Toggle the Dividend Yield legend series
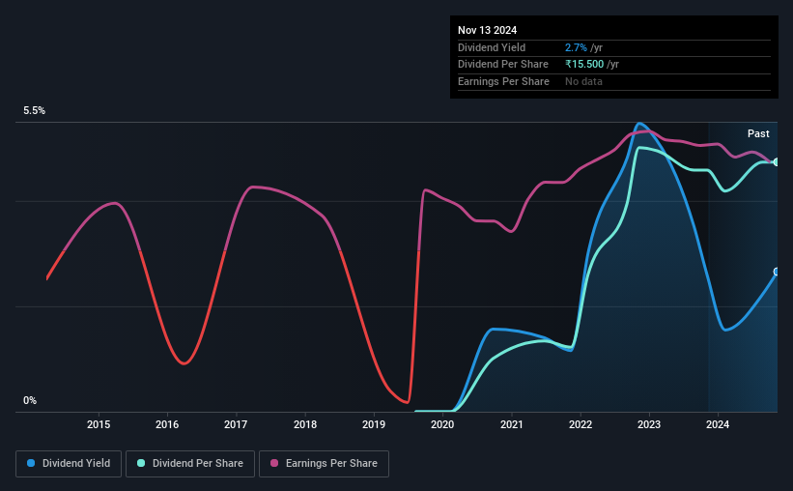The image size is (793, 491). (x=69, y=464)
